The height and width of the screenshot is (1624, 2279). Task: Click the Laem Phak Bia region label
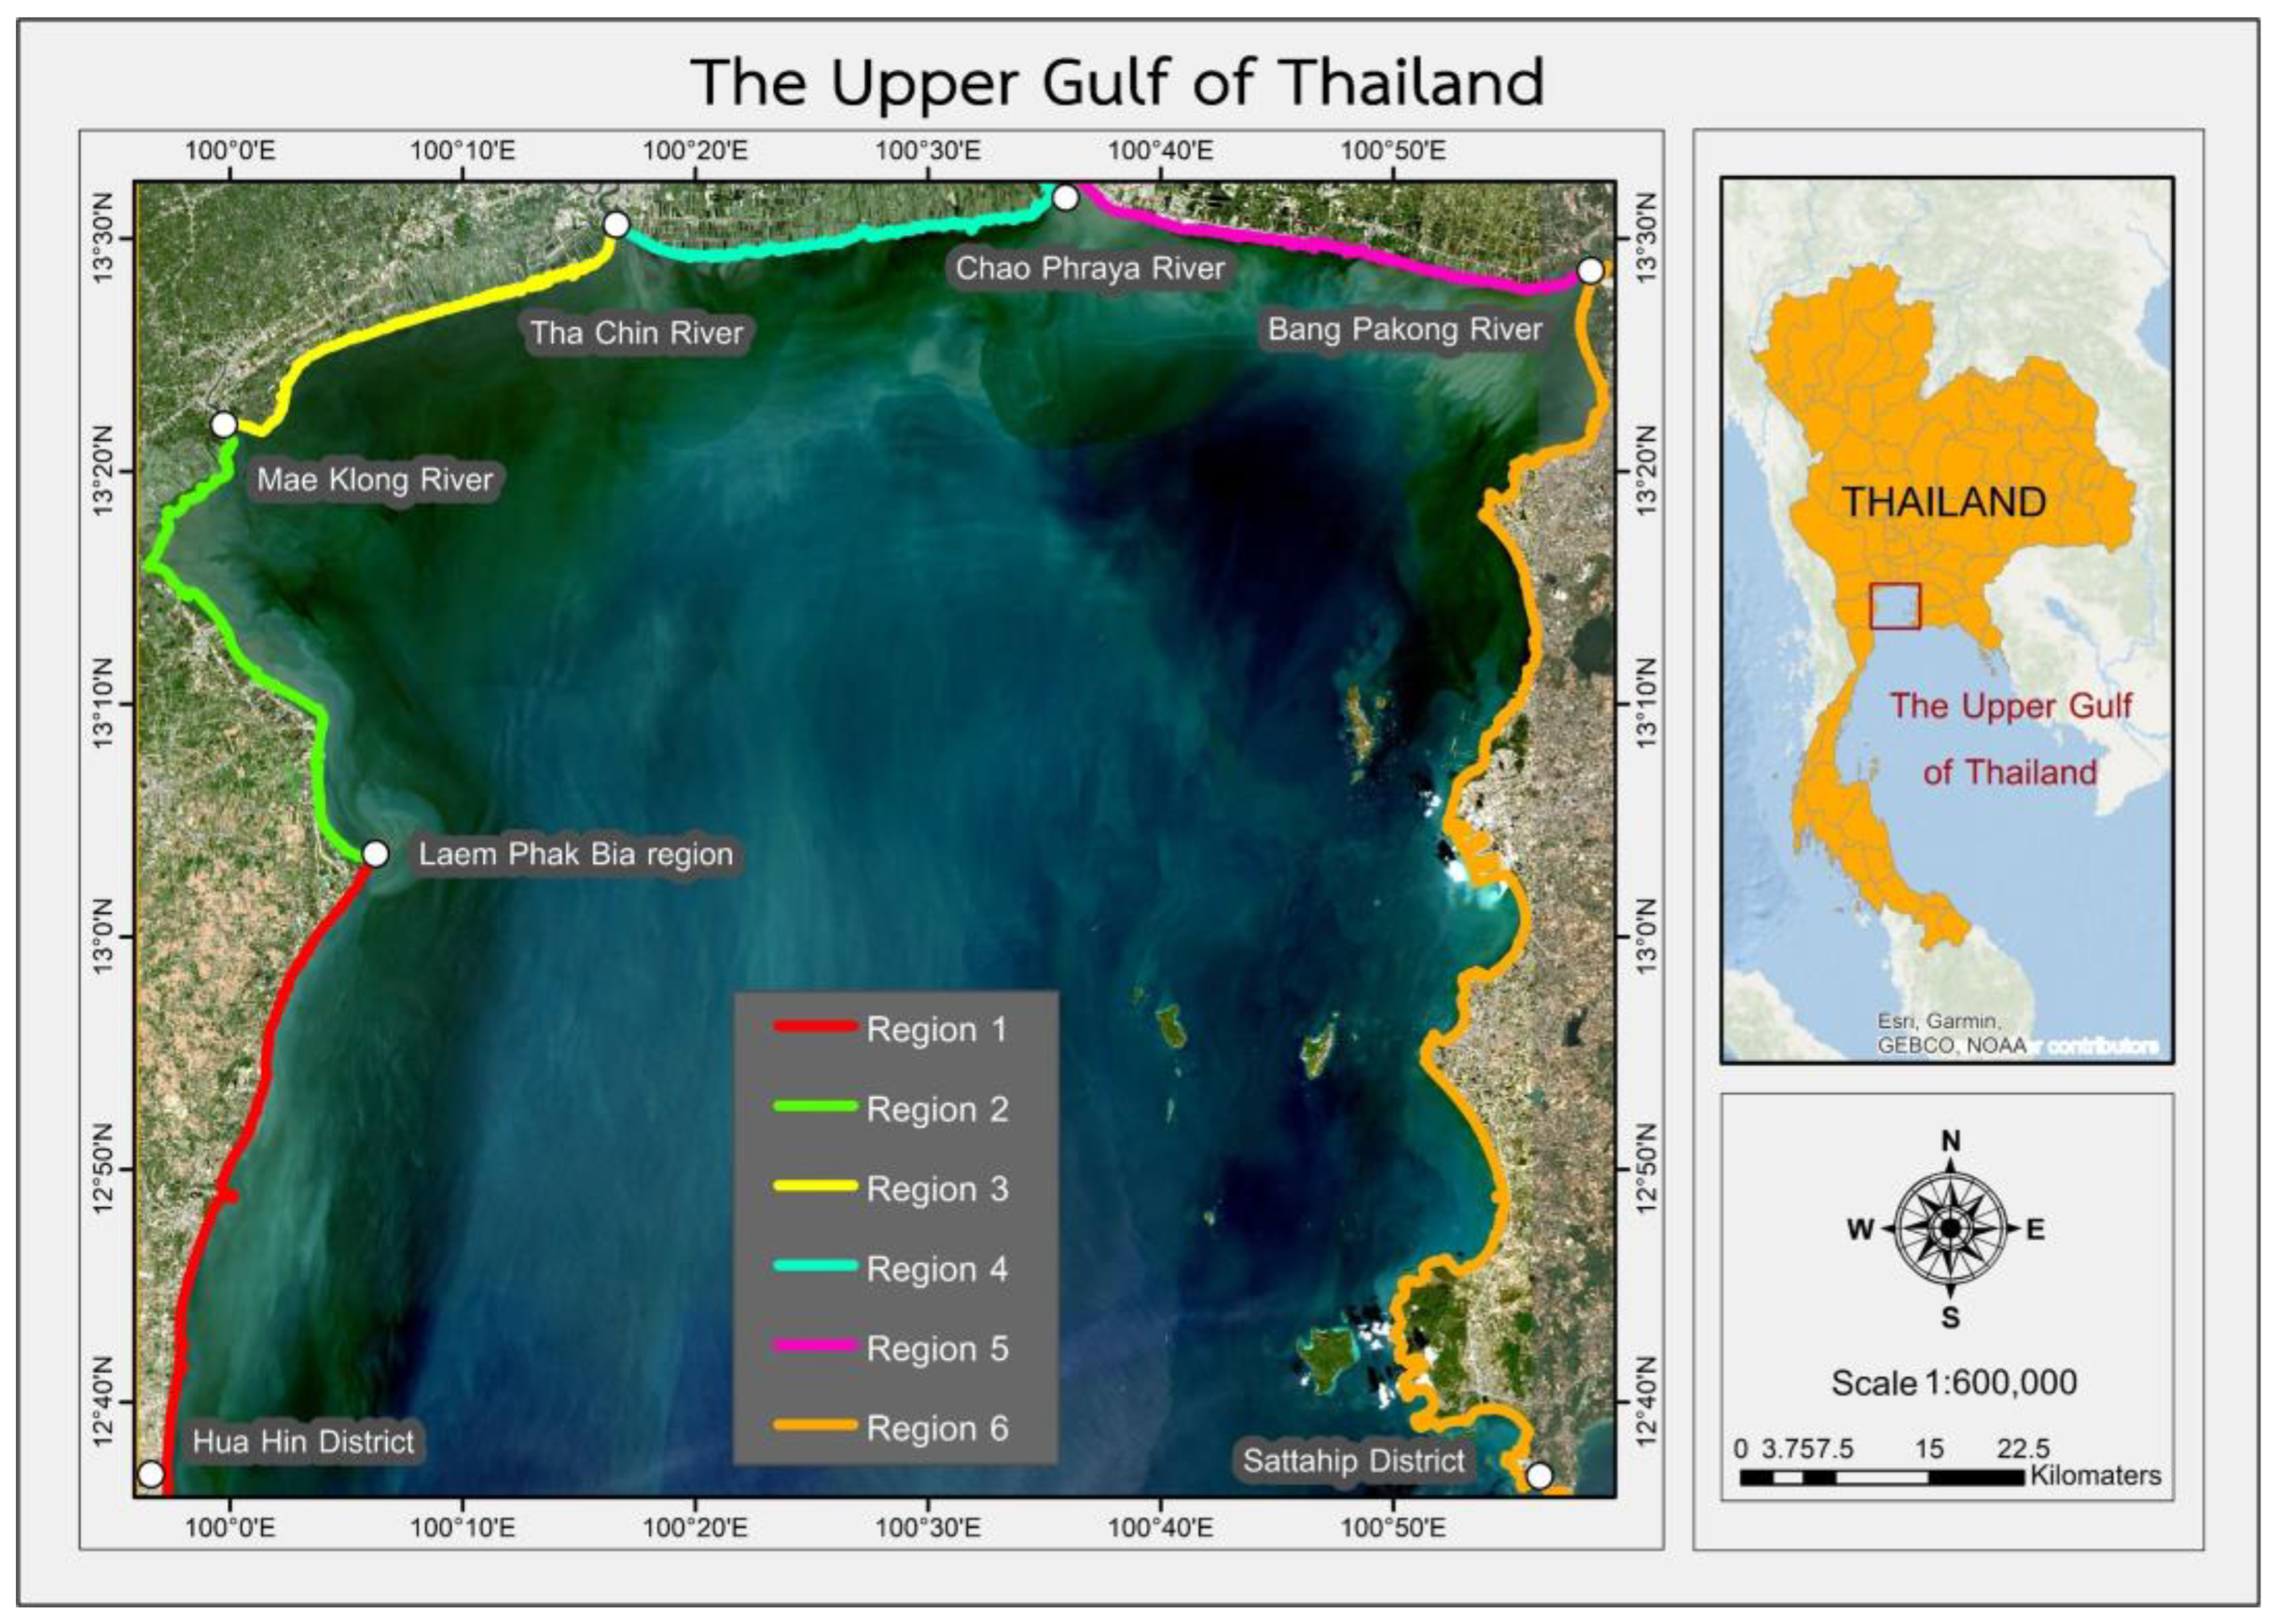tap(575, 854)
